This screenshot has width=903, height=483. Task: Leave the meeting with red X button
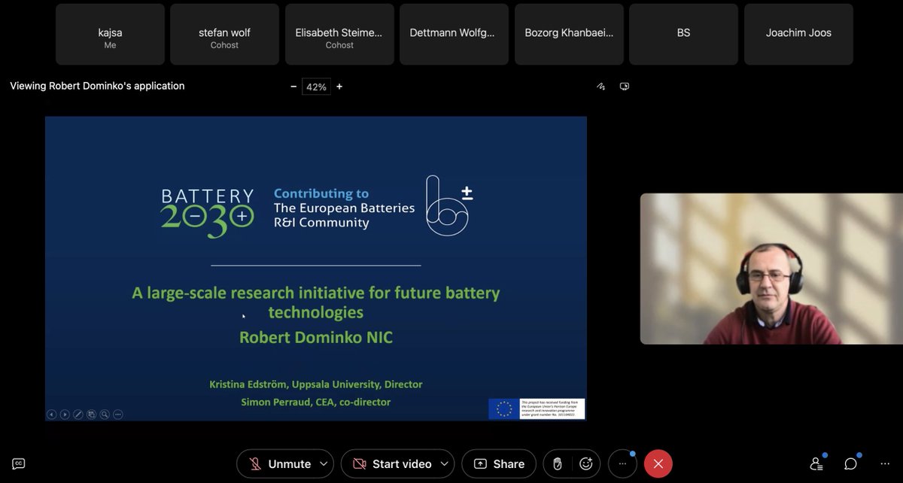658,464
